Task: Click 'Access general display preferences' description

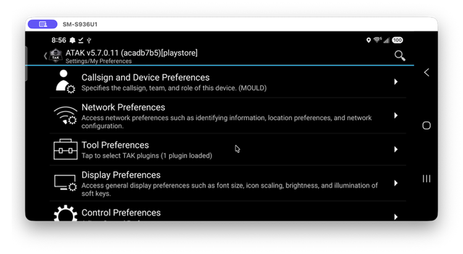Action: pyautogui.click(x=230, y=189)
